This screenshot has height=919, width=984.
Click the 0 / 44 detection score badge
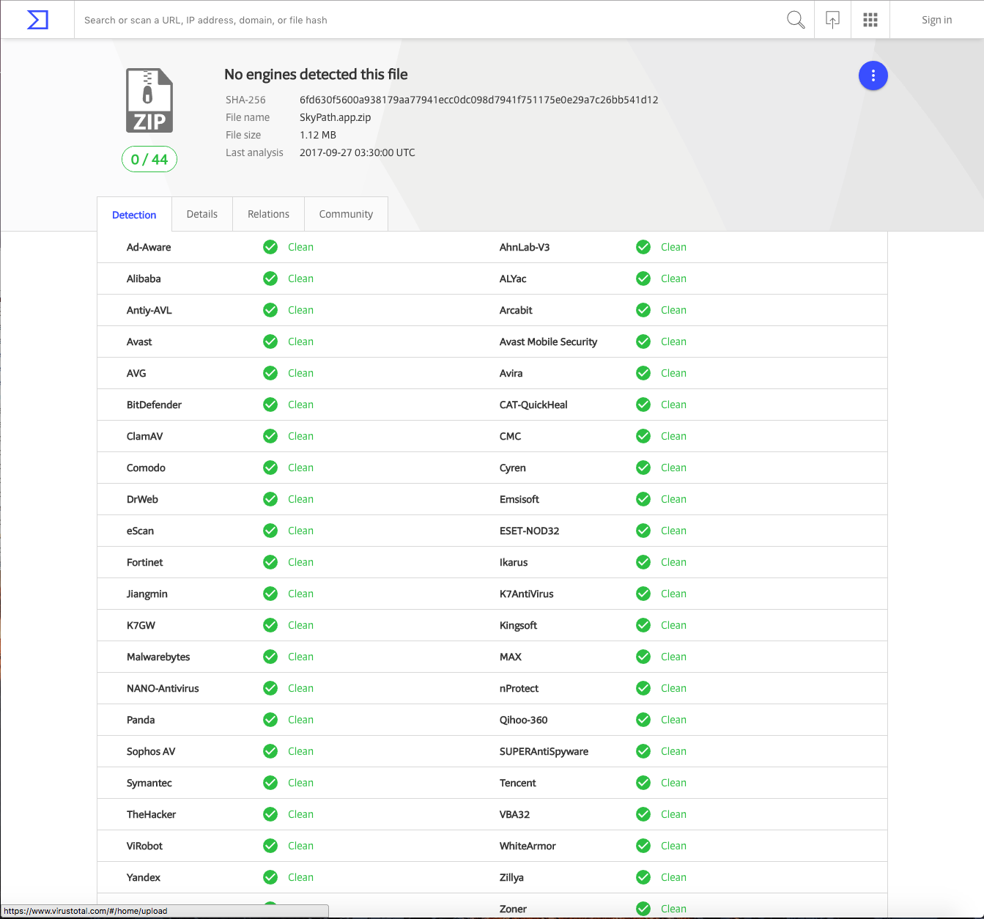[x=149, y=159]
